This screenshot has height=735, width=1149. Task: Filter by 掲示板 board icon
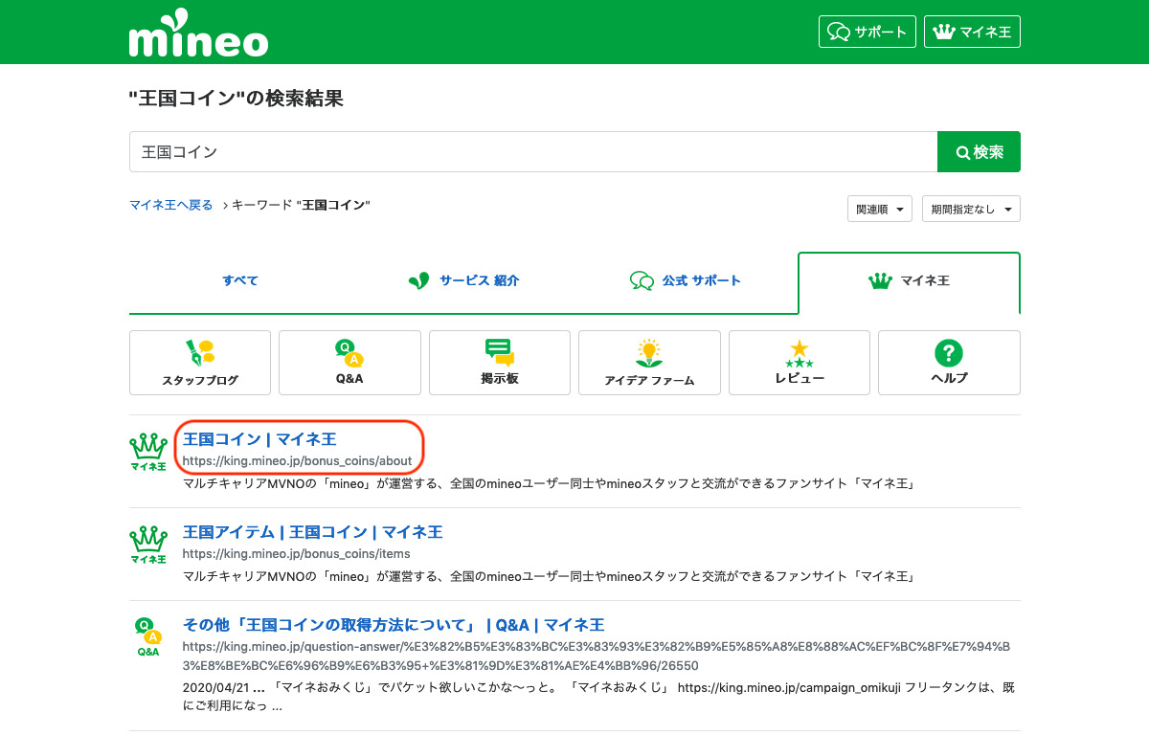(500, 363)
